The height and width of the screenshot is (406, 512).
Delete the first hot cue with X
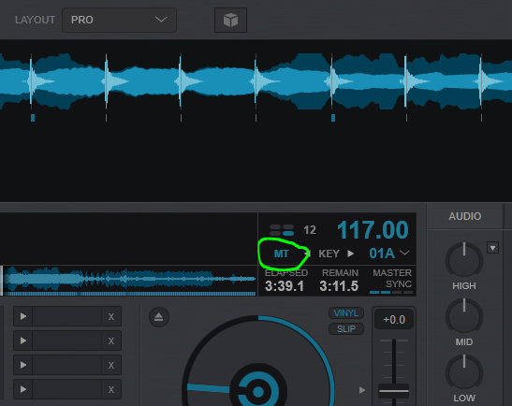[111, 316]
